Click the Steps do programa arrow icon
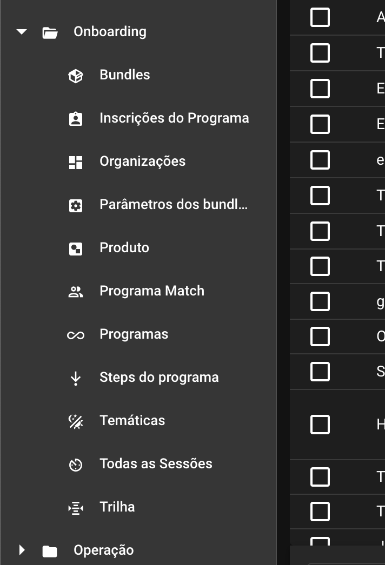The height and width of the screenshot is (565, 385). (75, 378)
